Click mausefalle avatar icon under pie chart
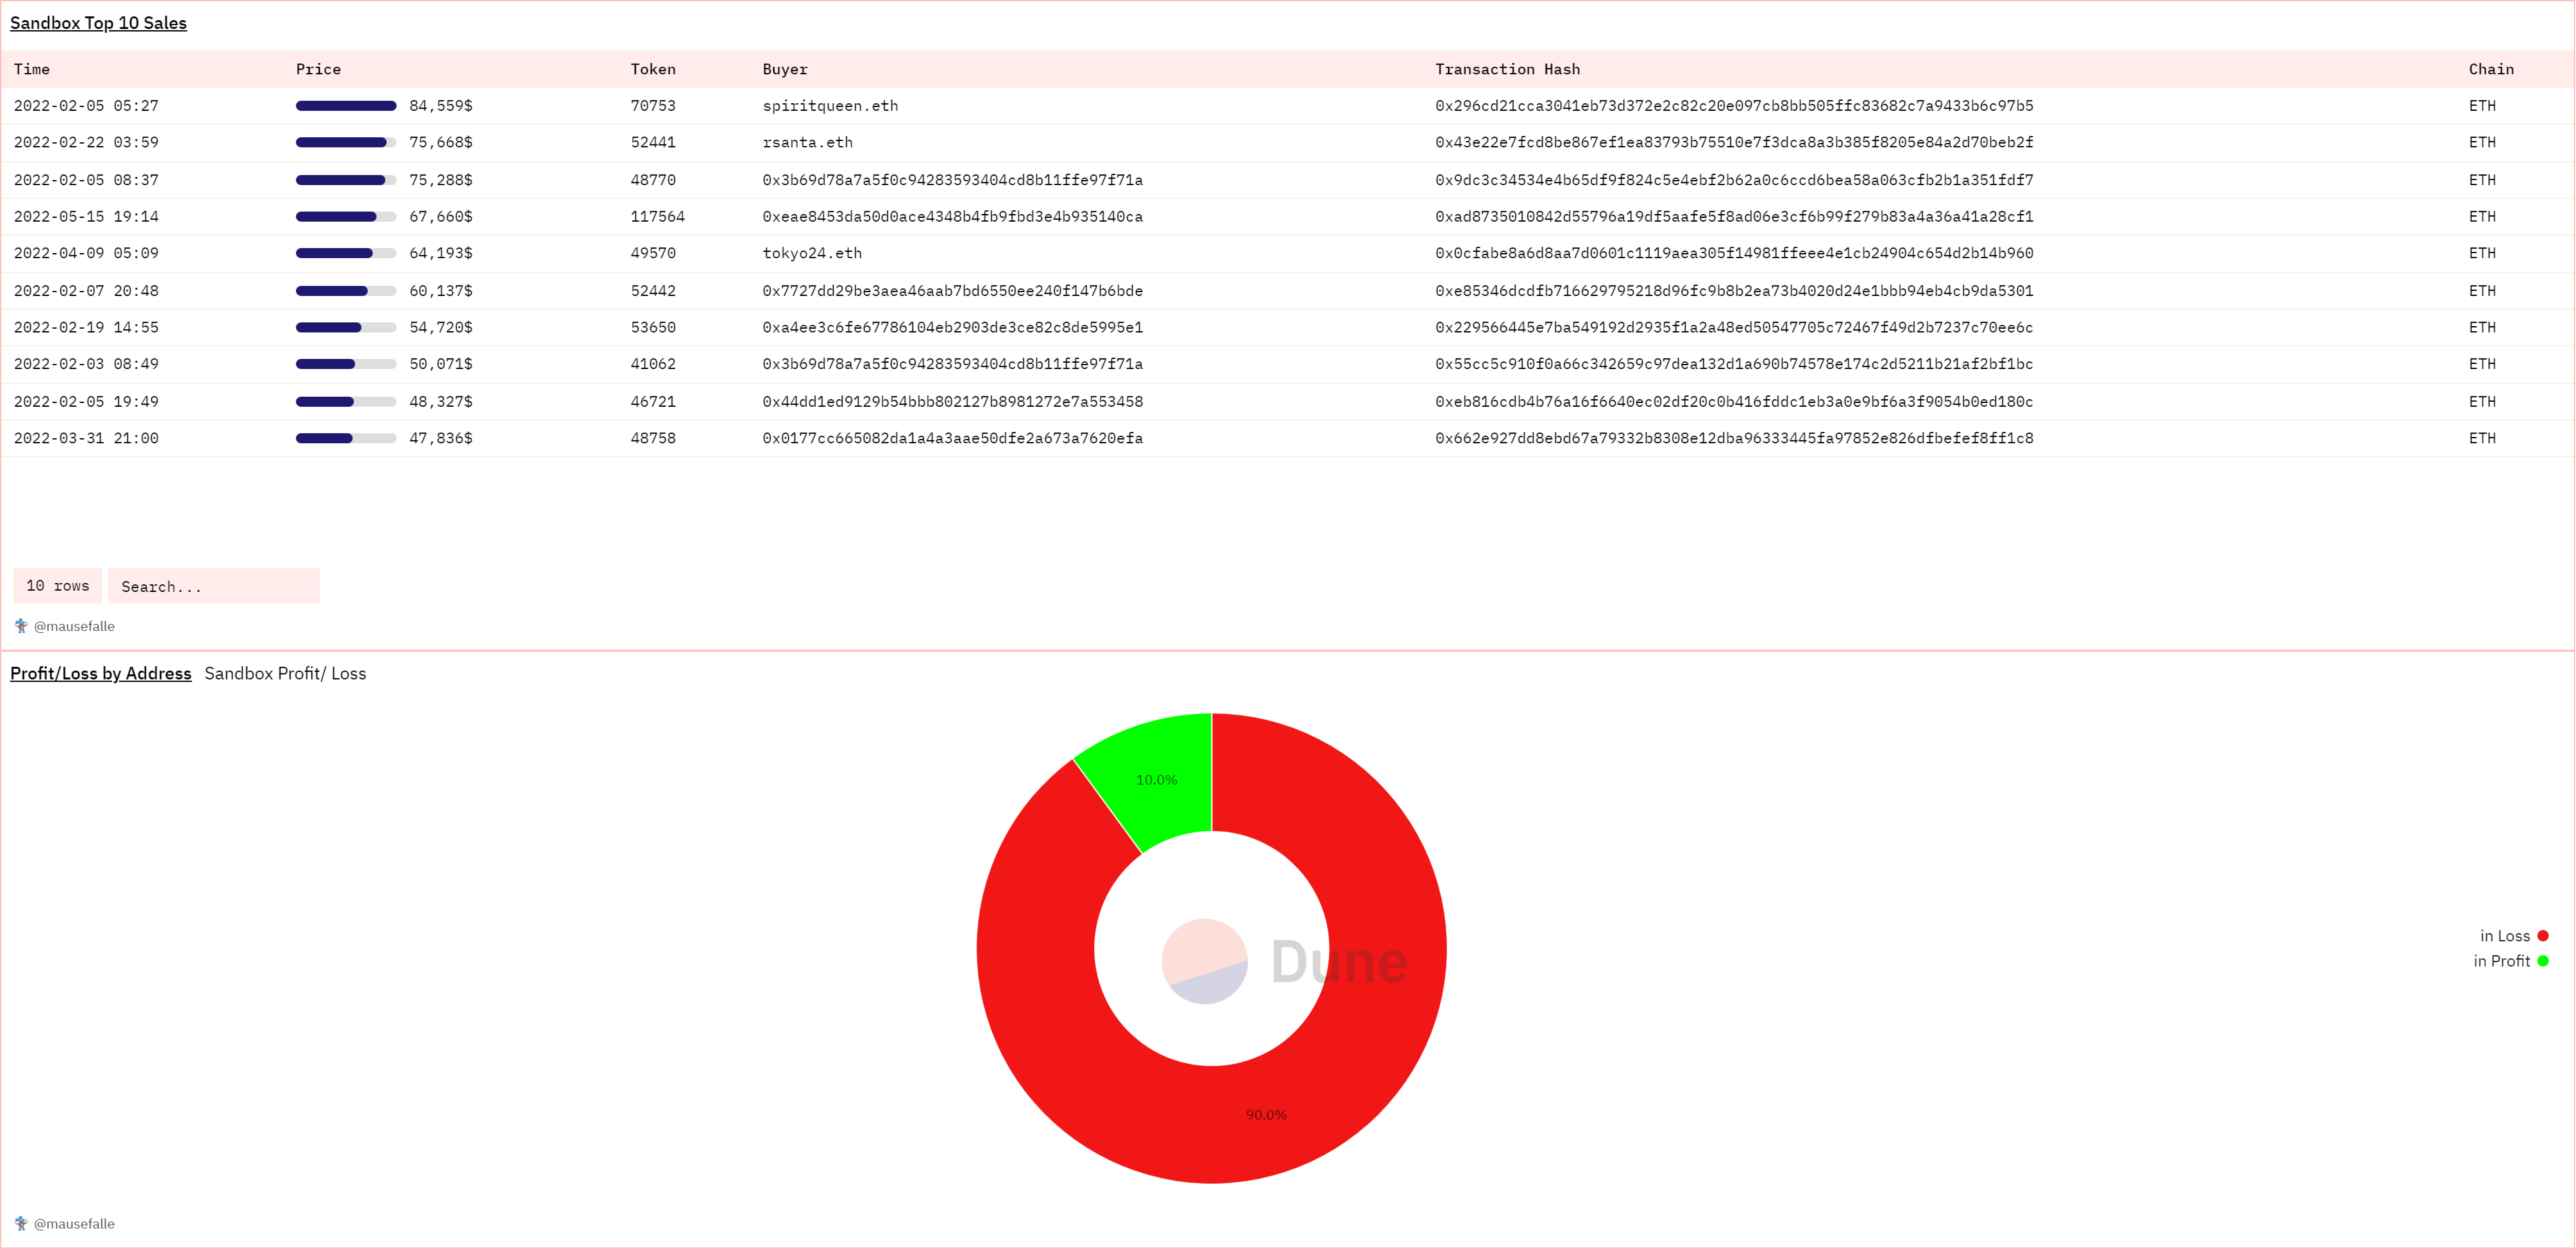The width and height of the screenshot is (2576, 1248). (21, 1223)
